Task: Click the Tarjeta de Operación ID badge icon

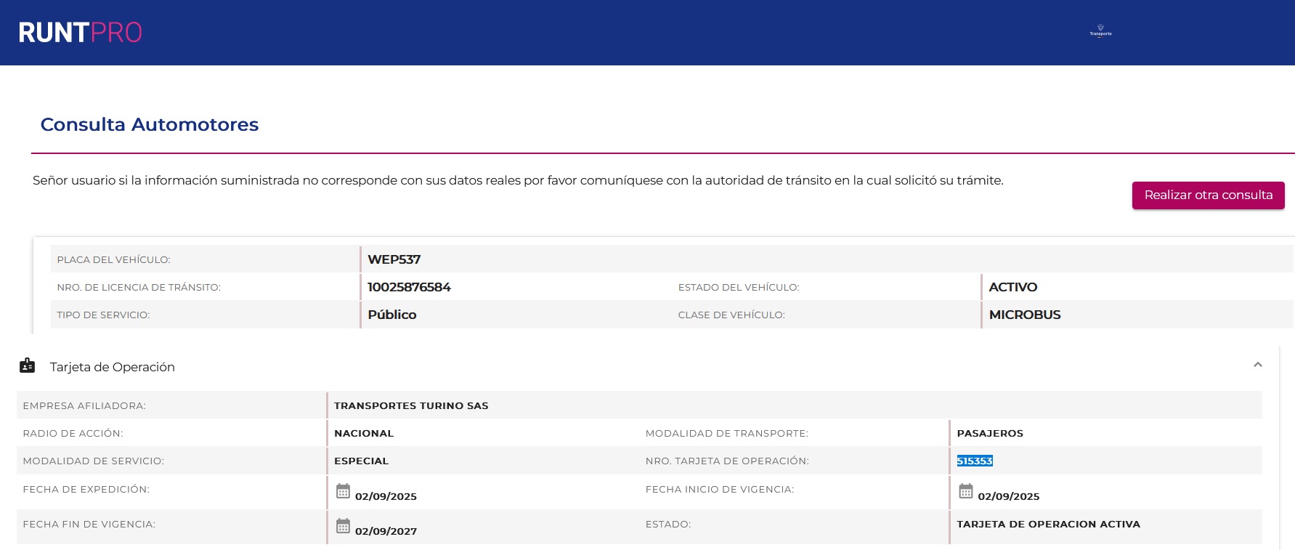Action: (28, 365)
